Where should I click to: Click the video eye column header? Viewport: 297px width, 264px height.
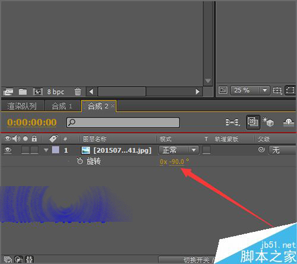[x=8, y=139]
